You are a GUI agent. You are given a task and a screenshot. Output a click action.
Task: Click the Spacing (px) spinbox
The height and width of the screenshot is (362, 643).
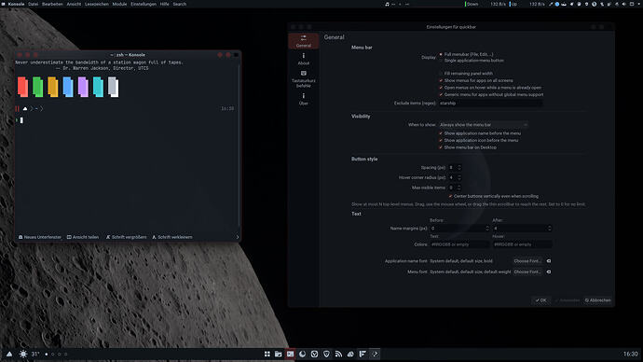coord(455,167)
